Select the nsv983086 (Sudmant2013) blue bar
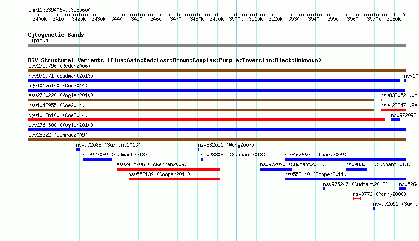The image size is (419, 241). point(356,169)
